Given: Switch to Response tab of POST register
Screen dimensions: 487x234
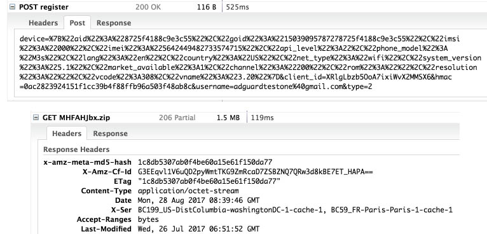Looking at the screenshot, I should click(114, 23).
